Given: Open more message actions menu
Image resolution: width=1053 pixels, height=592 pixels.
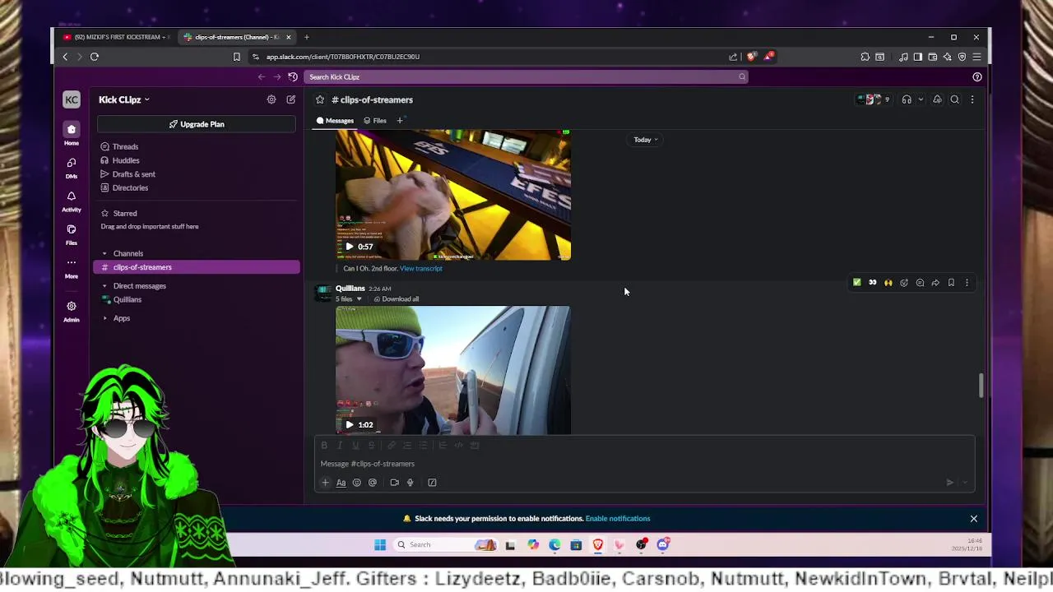Looking at the screenshot, I should (967, 283).
